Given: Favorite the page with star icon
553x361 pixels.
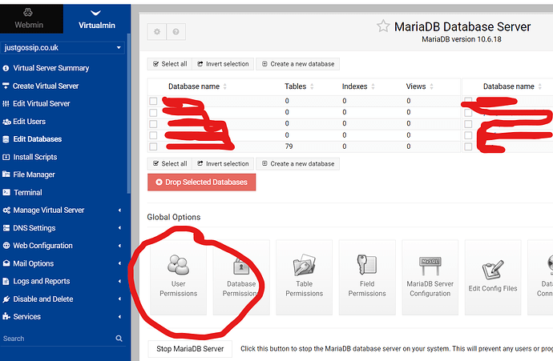Looking at the screenshot, I should point(383,26).
